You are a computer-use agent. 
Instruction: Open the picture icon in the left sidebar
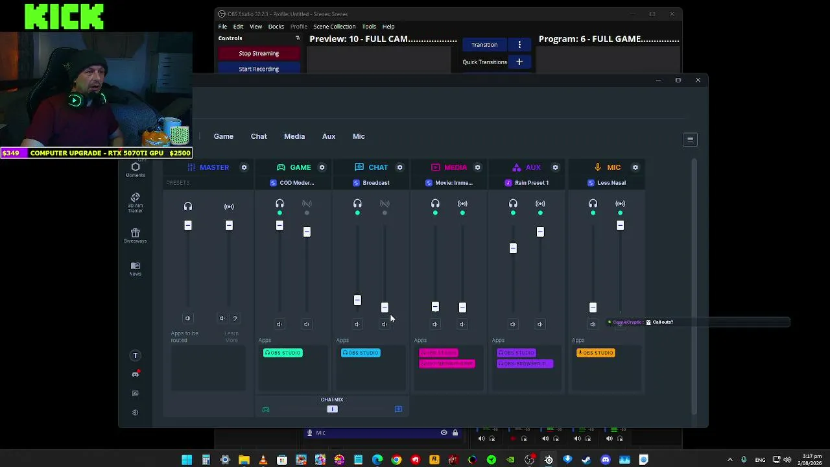pyautogui.click(x=135, y=393)
